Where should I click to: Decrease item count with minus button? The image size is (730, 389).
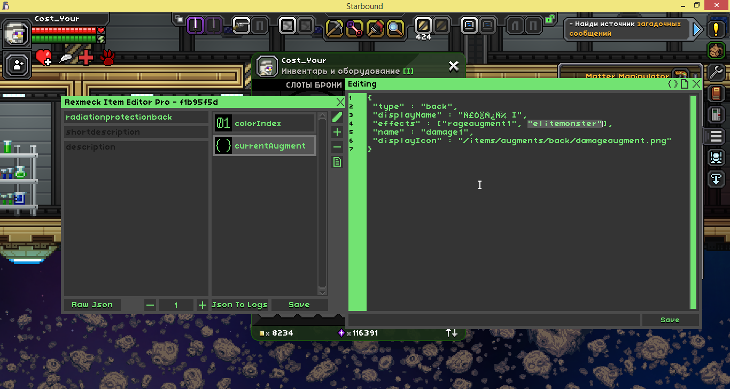150,305
